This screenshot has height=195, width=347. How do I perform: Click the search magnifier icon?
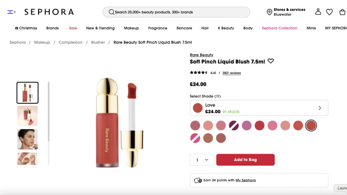click(111, 12)
